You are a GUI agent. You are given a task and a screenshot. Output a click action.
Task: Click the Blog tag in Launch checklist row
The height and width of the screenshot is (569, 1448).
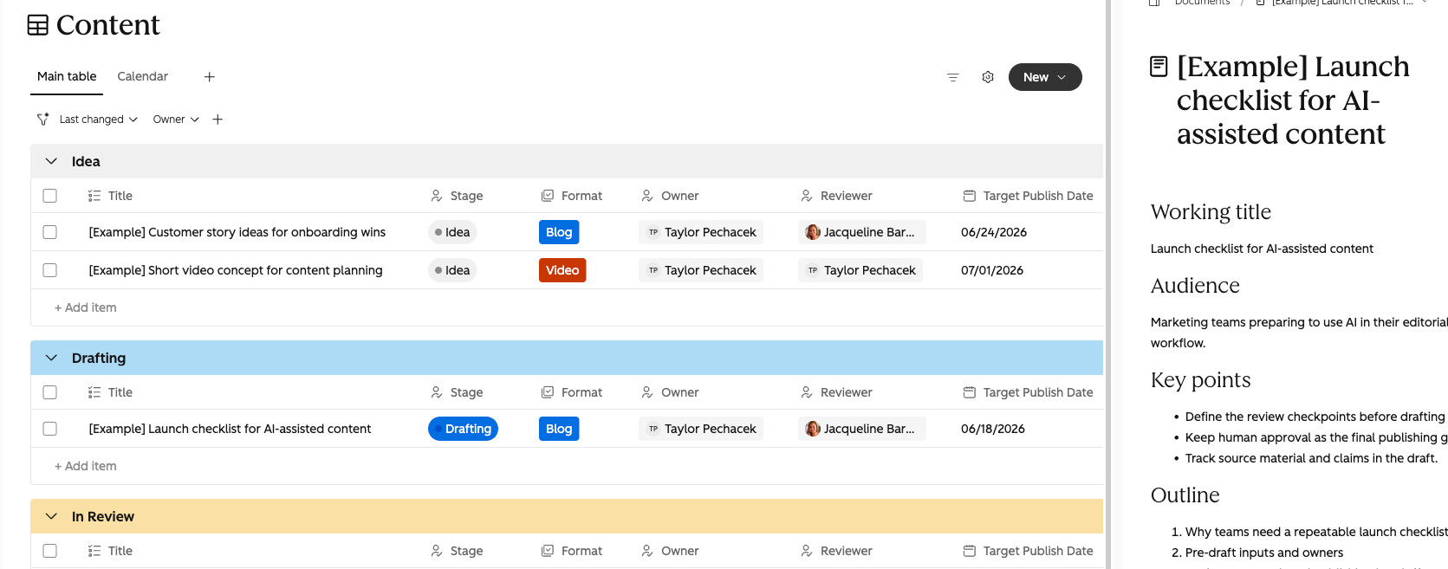pyautogui.click(x=559, y=429)
